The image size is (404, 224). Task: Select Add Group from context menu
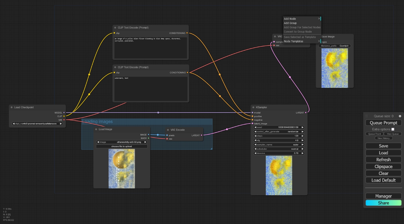290,23
